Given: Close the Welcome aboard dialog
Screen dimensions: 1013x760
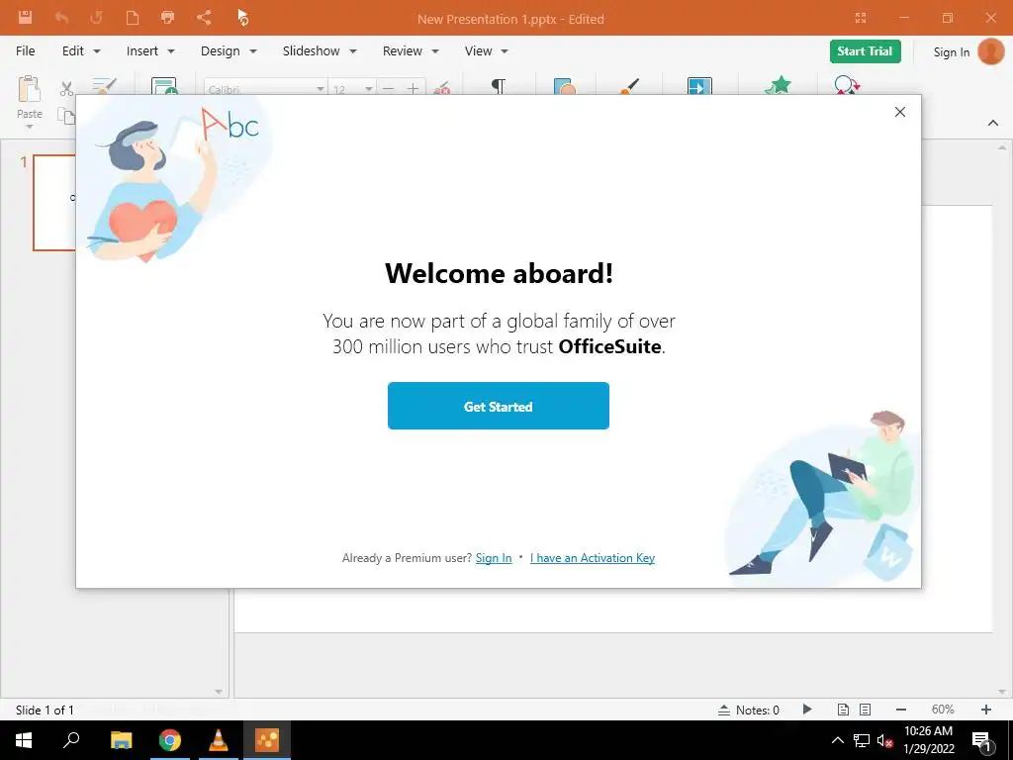Looking at the screenshot, I should coord(900,112).
